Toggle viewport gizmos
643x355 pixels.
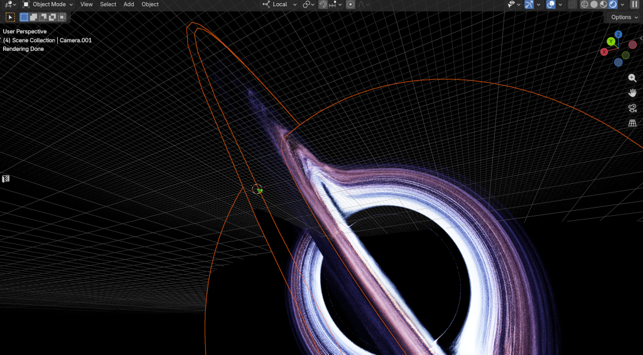(529, 4)
